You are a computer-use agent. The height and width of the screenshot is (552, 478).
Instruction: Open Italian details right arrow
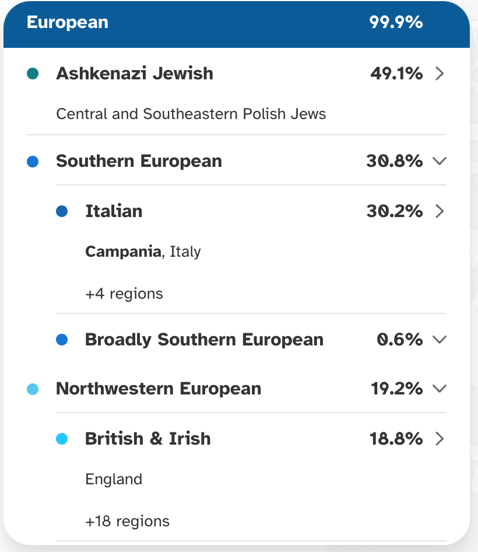coord(440,211)
